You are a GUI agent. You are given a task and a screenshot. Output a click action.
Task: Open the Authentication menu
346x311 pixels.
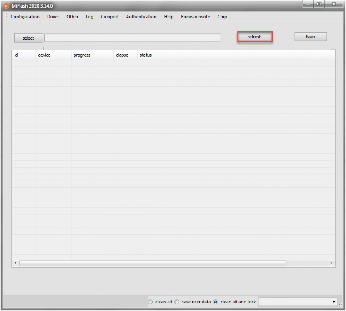(141, 17)
